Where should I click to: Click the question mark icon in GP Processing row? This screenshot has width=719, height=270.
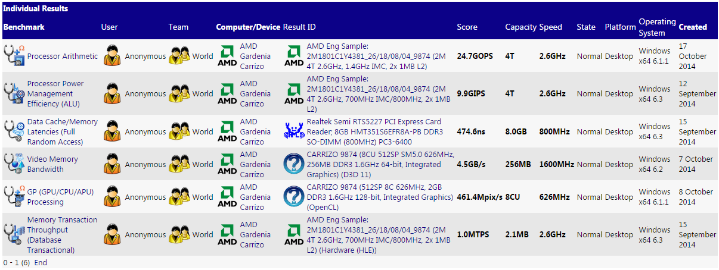click(293, 197)
